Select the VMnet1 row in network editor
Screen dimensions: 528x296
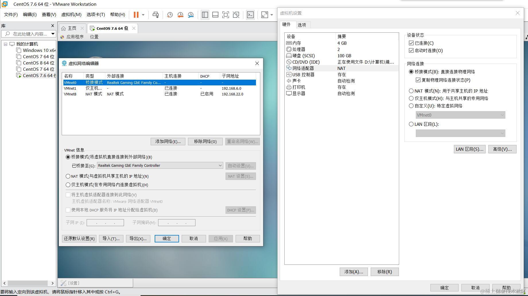(160, 88)
